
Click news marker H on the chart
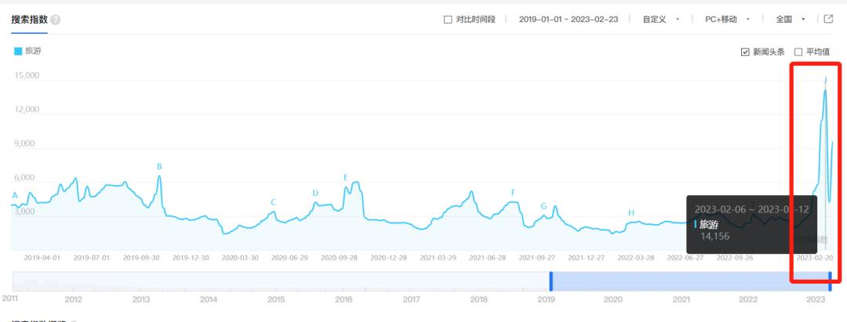(631, 213)
